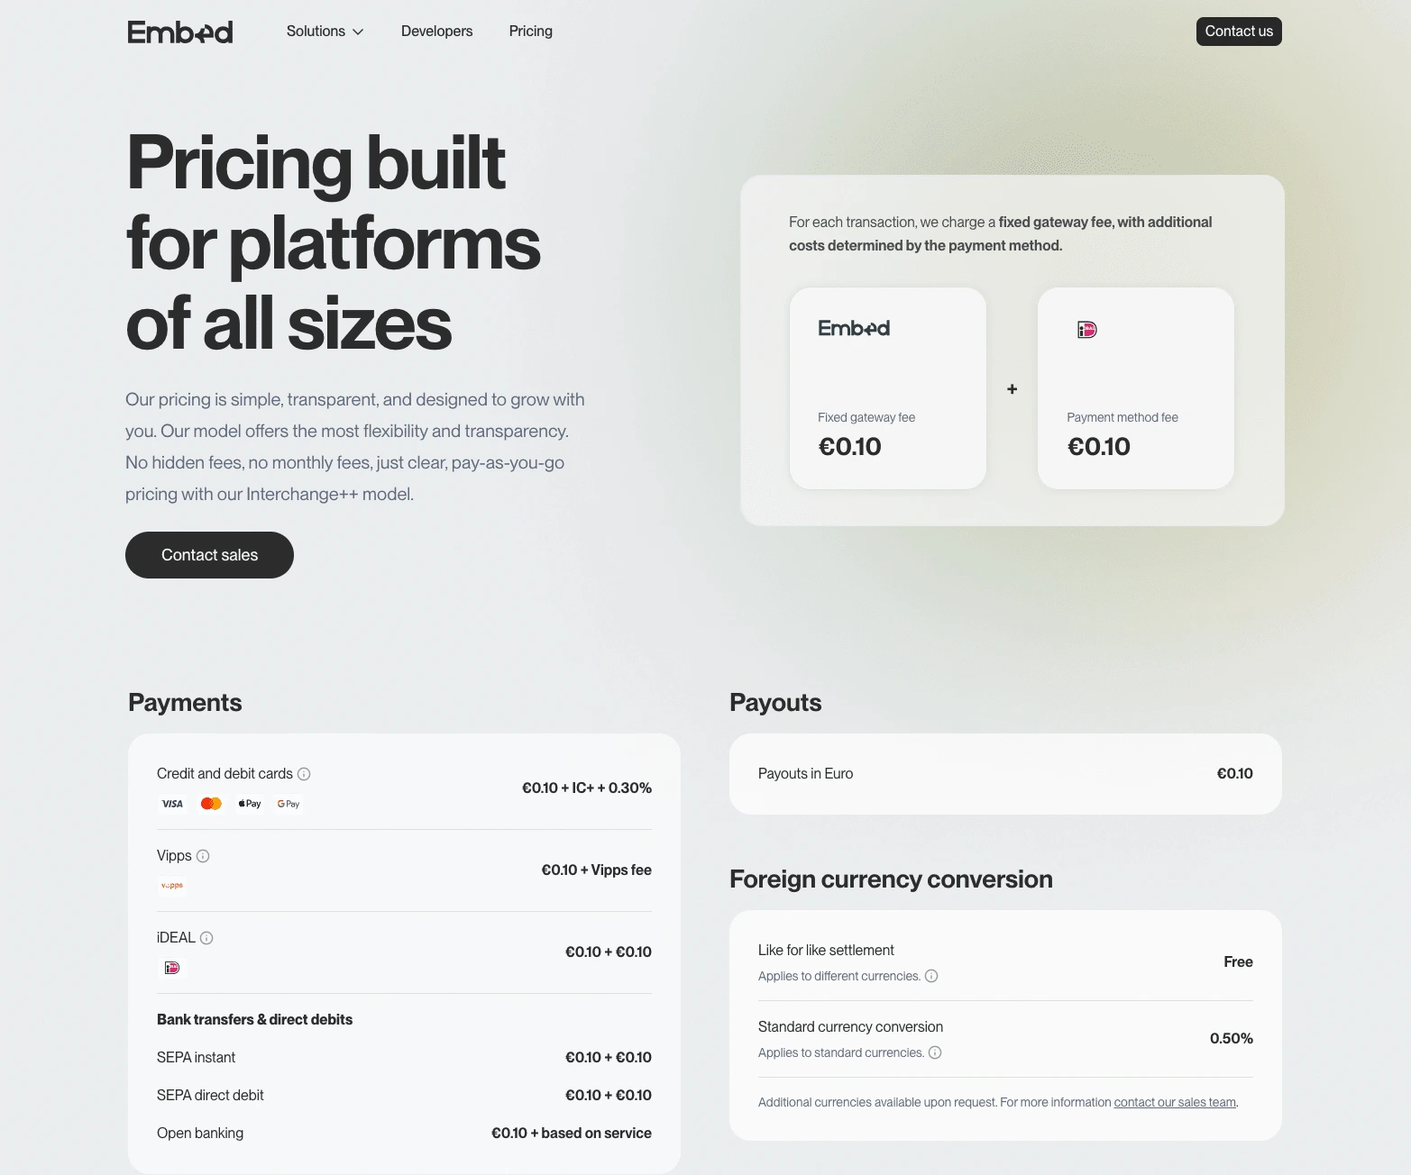Go to the Pricing page link
This screenshot has width=1411, height=1175.
(x=530, y=32)
